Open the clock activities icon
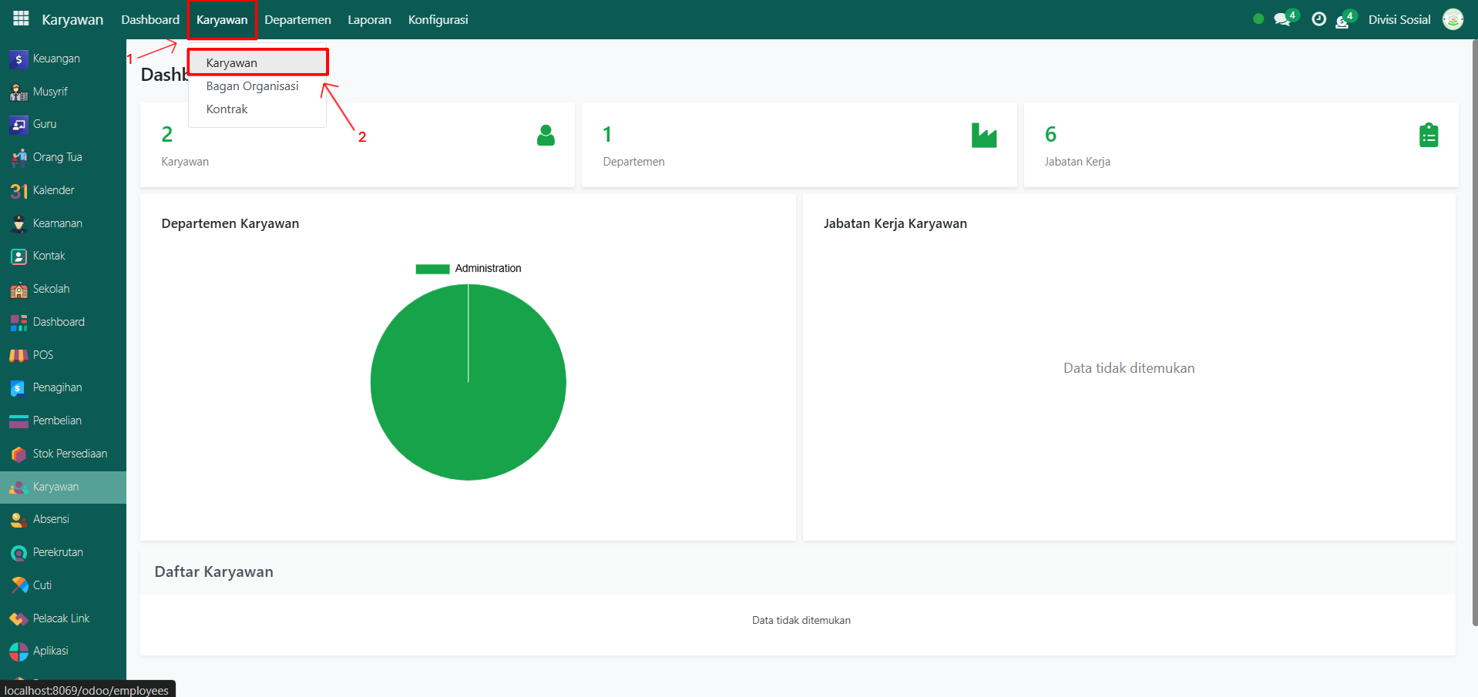 point(1318,19)
